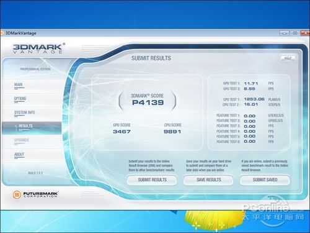The width and height of the screenshot is (310, 233).
Task: Click the SUBMIT RESULTS button
Action: click(x=152, y=180)
